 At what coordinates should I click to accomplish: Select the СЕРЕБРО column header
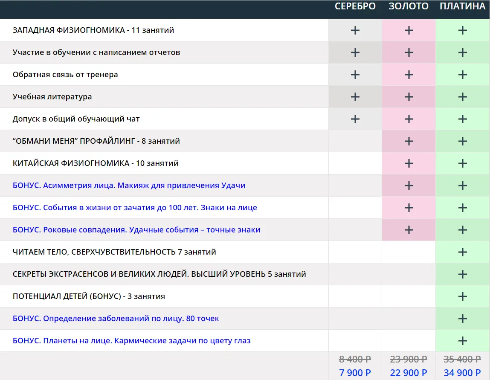coord(355,6)
